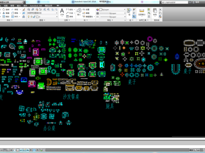205x153 pixels.
Task: Click the Sign In (登录) button
Action: tap(197, 2)
